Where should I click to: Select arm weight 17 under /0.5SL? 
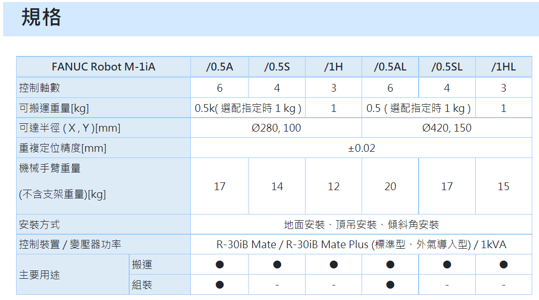tap(447, 186)
